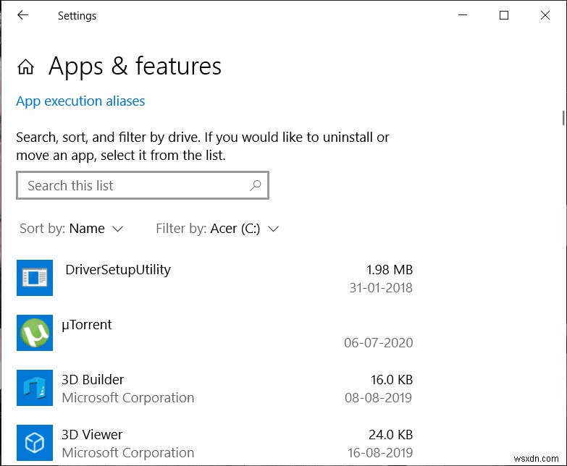
Task: Minimize the Settings window
Action: [461, 15]
